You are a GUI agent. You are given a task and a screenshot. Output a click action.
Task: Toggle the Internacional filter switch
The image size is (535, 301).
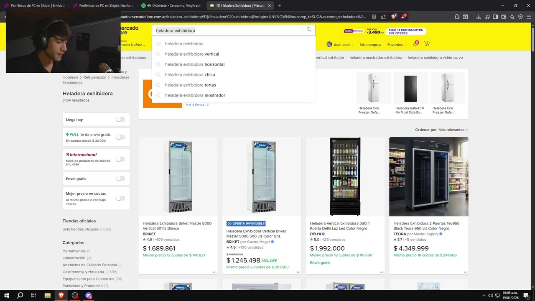120,159
